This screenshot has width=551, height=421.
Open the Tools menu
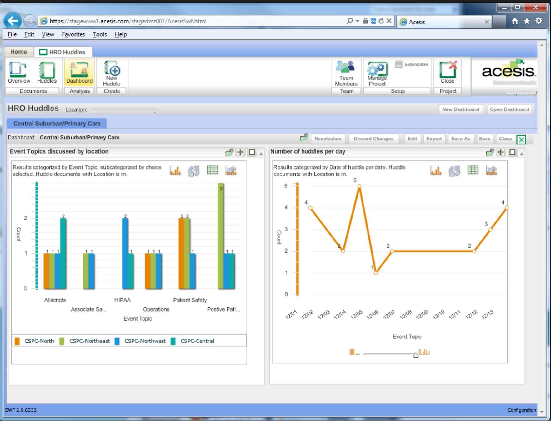click(x=100, y=34)
